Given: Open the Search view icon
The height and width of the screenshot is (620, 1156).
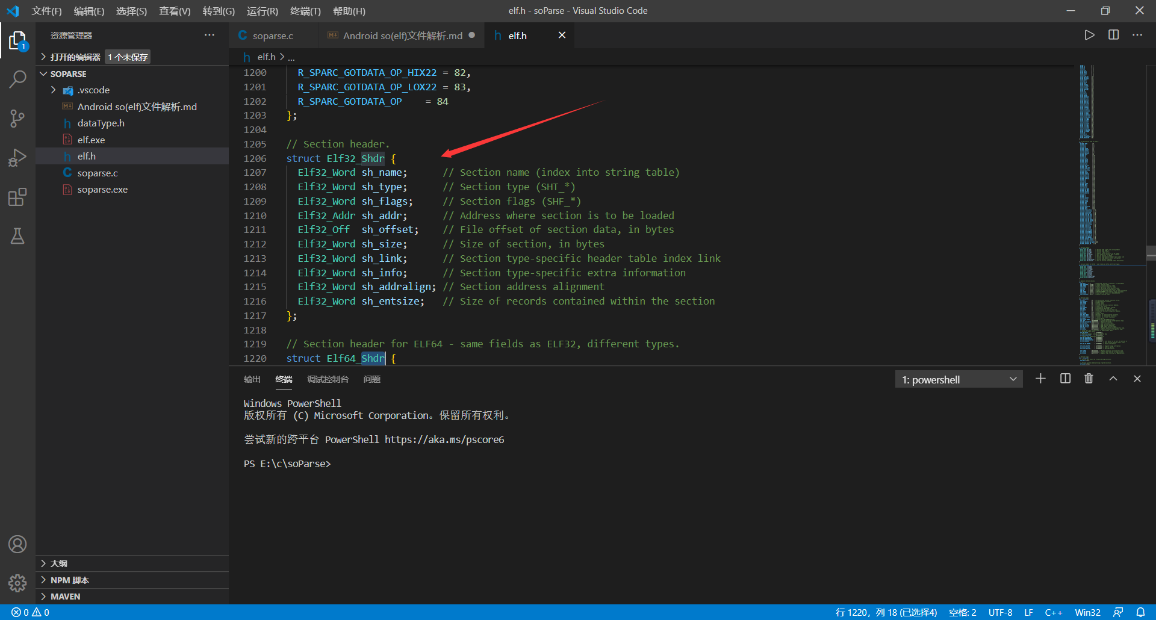Looking at the screenshot, I should pyautogui.click(x=17, y=79).
